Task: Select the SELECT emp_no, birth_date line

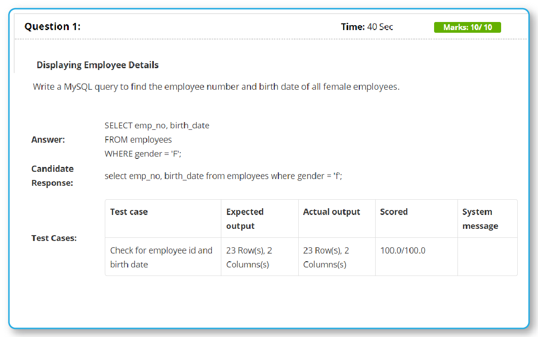Action: pyautogui.click(x=157, y=125)
